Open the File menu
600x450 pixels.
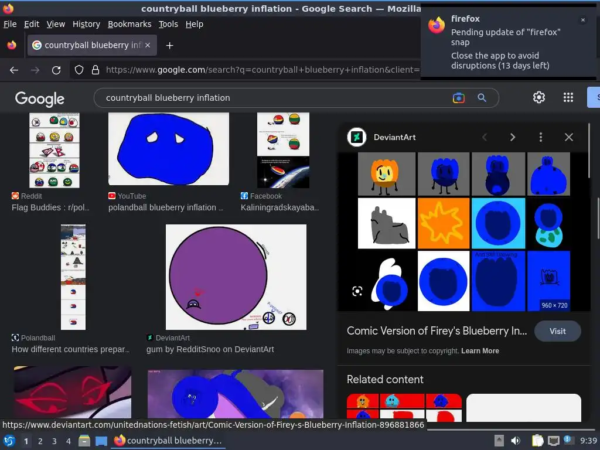[x=10, y=24]
